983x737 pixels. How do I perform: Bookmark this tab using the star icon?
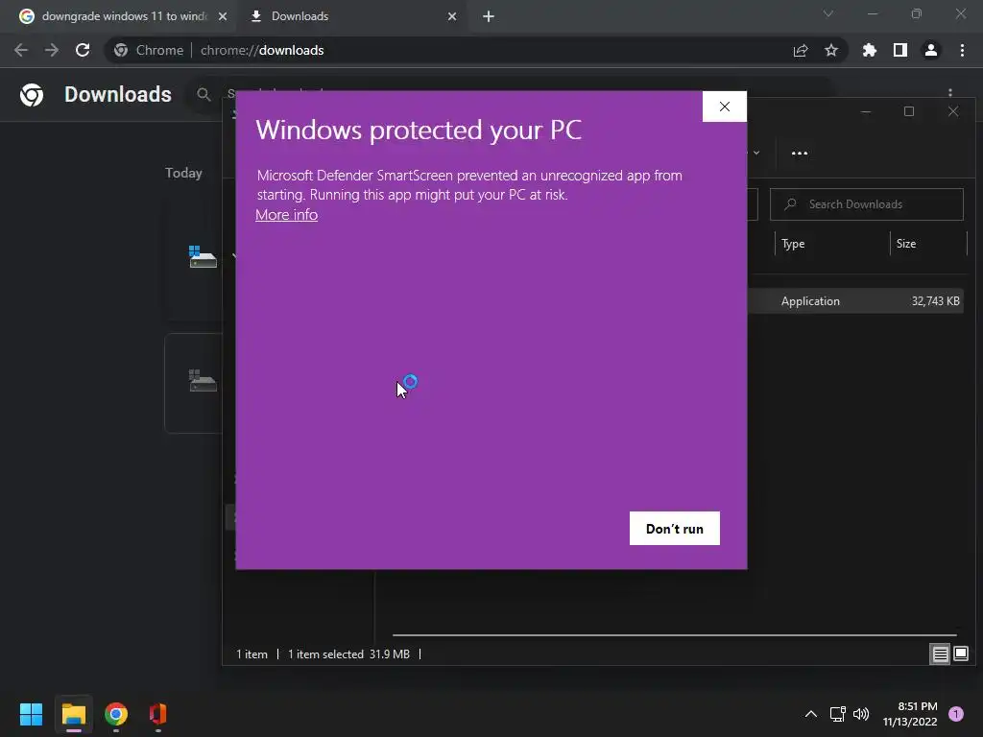pos(831,50)
